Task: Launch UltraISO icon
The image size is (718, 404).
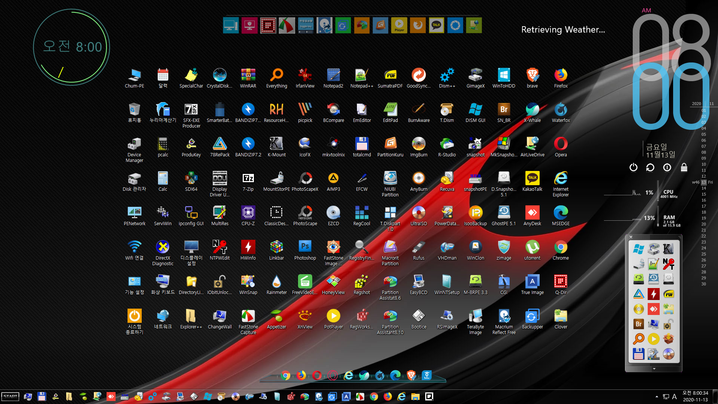Action: pos(418,216)
